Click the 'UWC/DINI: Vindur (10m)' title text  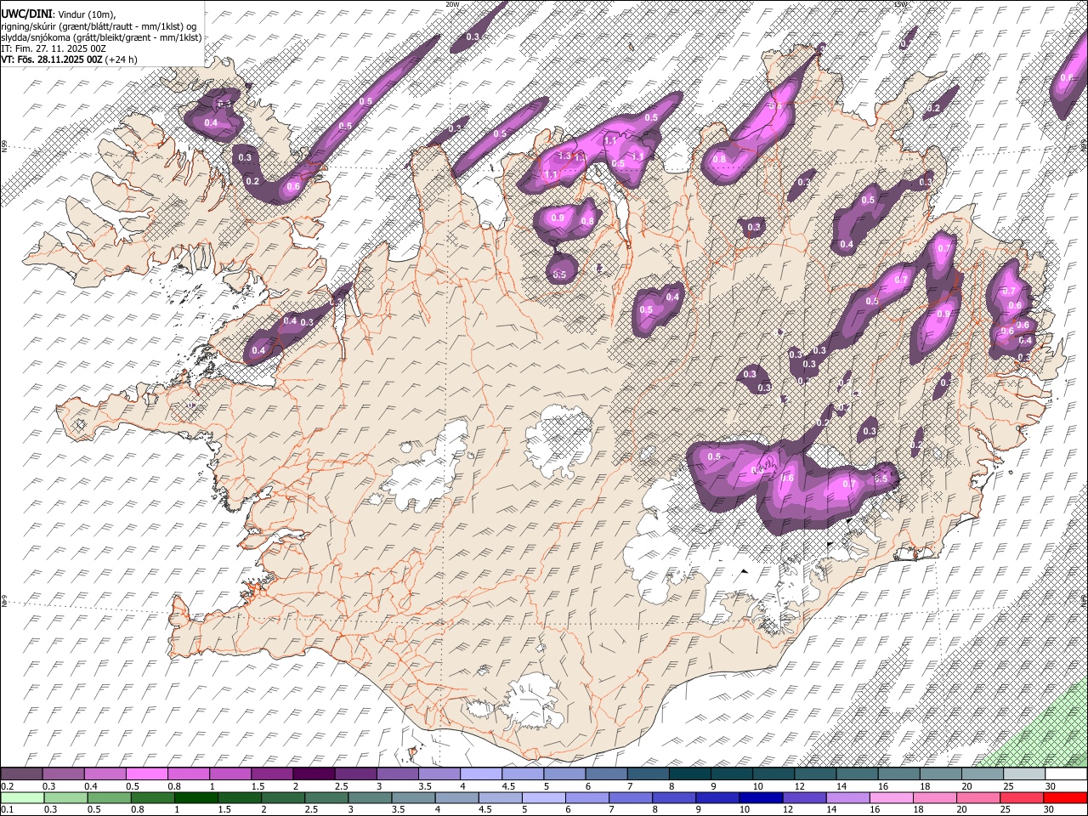coord(59,14)
